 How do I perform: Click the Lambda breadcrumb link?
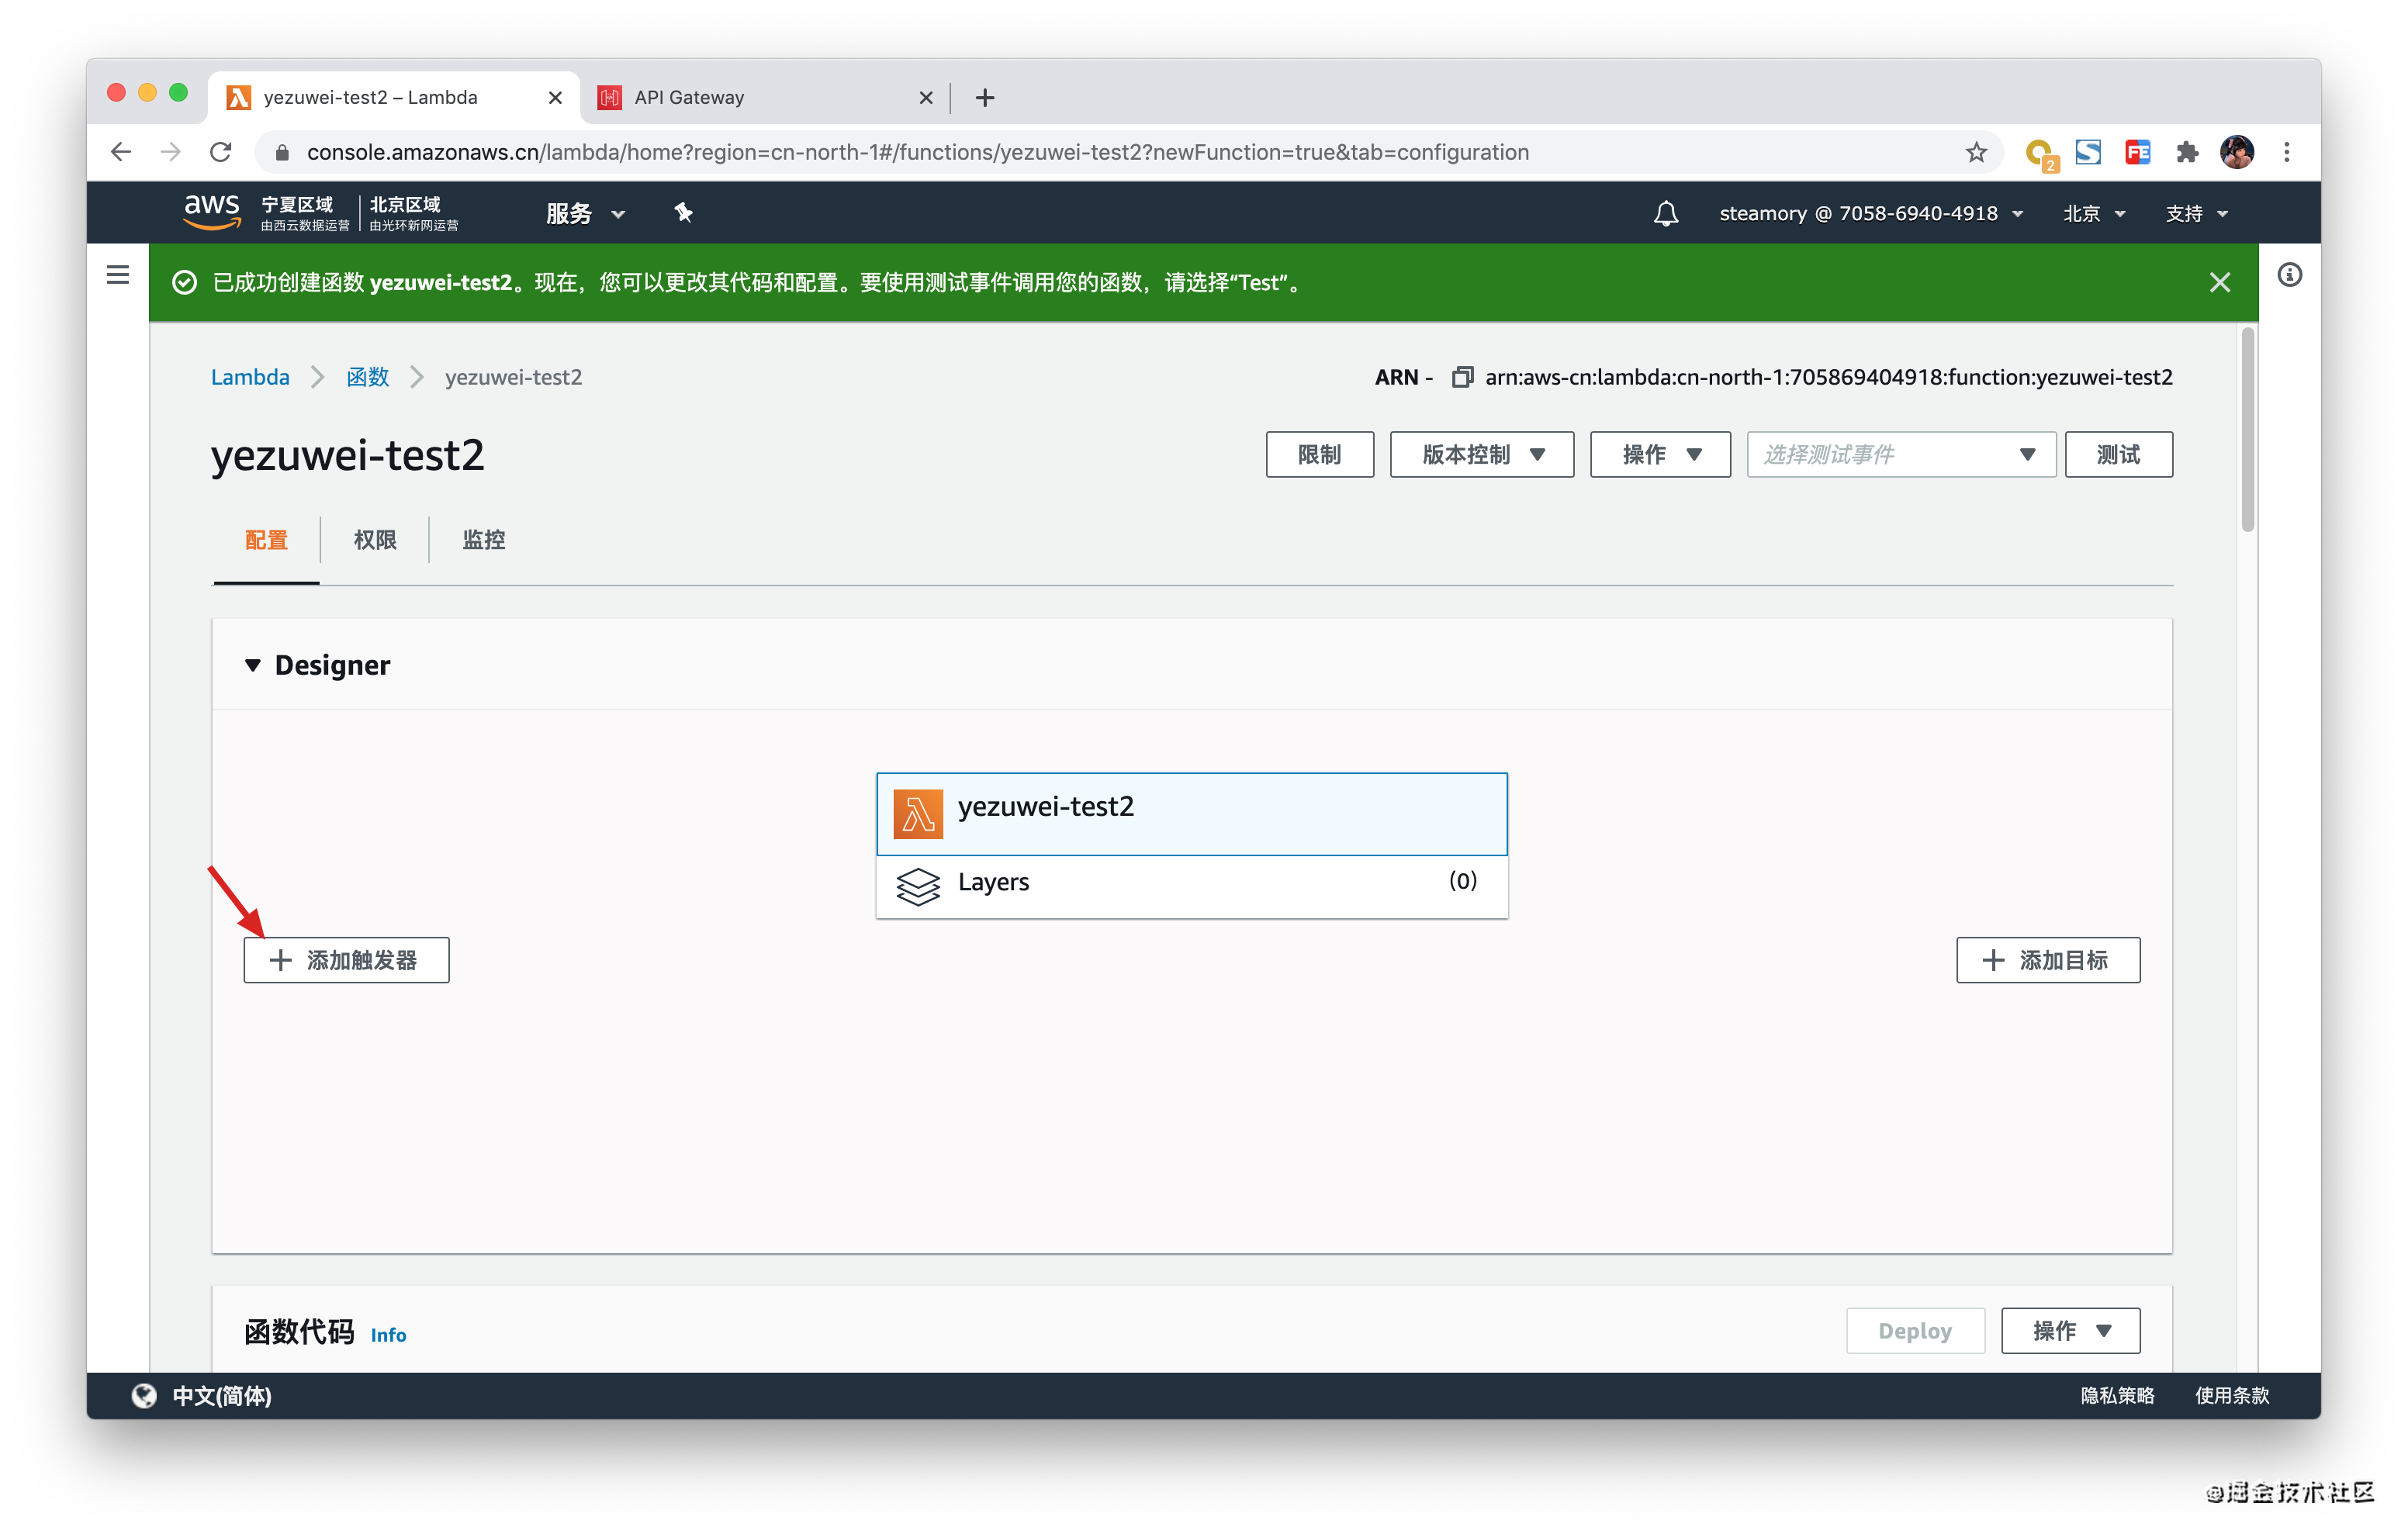[250, 377]
